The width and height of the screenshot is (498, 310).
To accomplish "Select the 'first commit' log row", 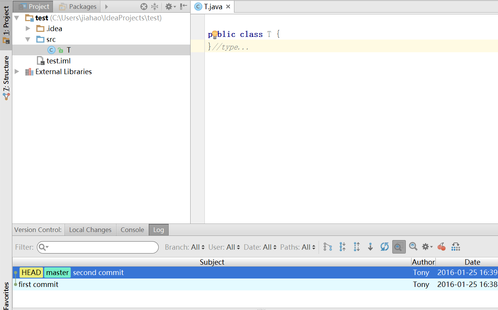I will [x=255, y=284].
